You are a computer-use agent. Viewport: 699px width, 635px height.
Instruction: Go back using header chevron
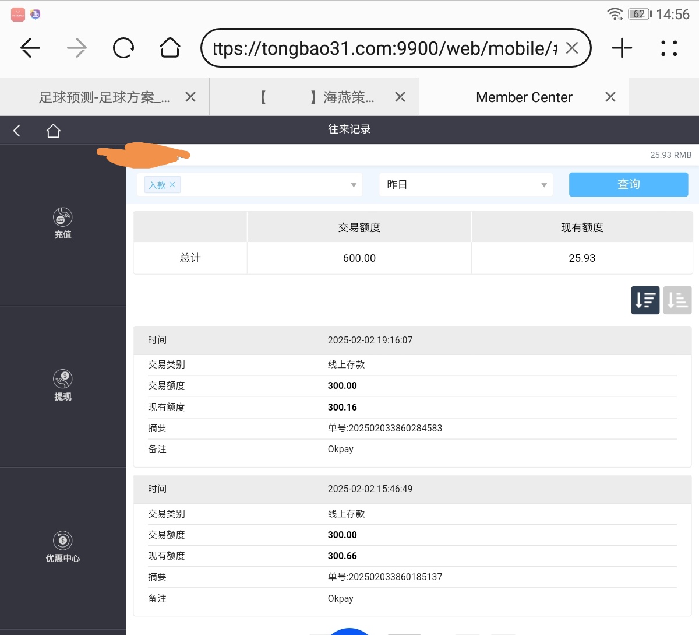[x=17, y=131]
